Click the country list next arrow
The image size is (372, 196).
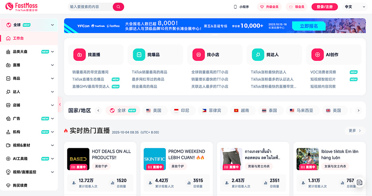(x=359, y=110)
